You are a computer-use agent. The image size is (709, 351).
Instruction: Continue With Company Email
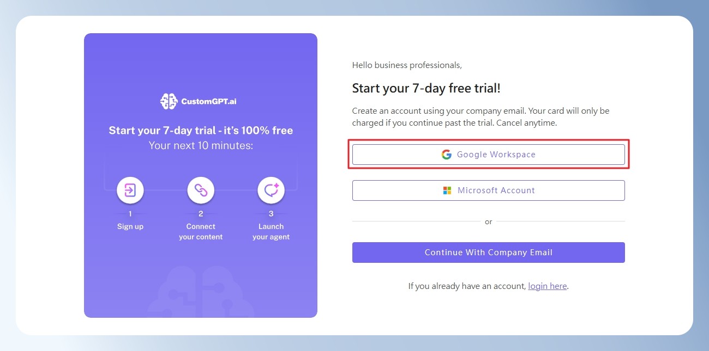point(489,253)
